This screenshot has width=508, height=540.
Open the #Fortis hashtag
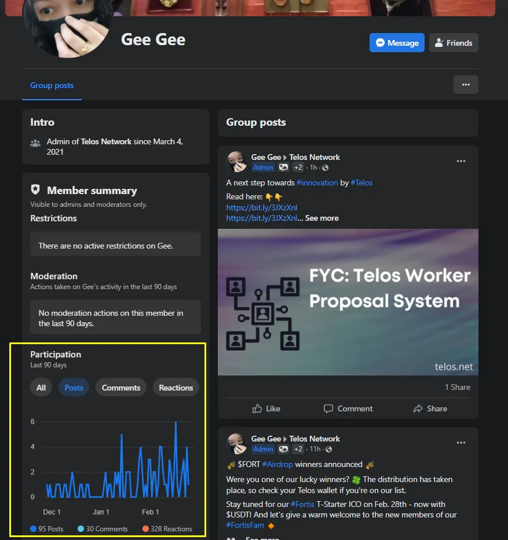[x=302, y=504]
